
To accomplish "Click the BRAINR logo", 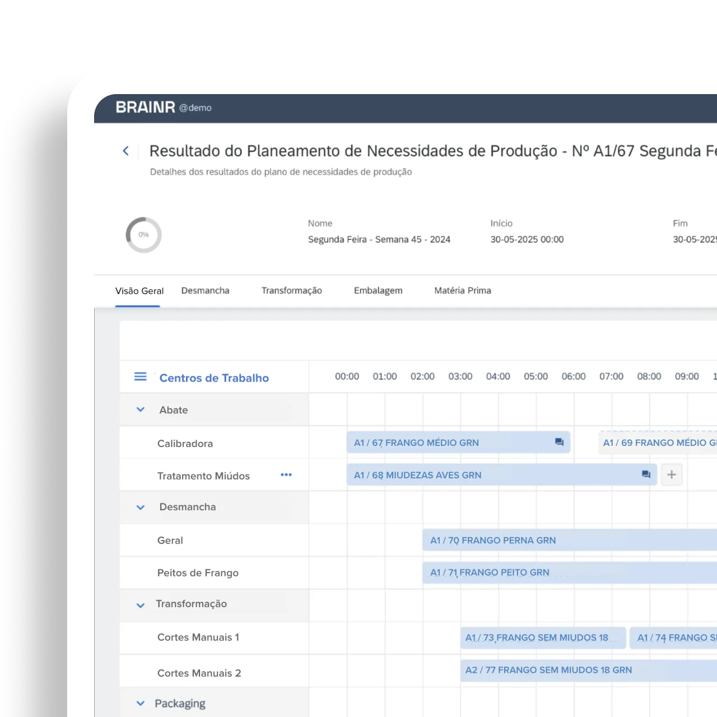I will point(146,107).
